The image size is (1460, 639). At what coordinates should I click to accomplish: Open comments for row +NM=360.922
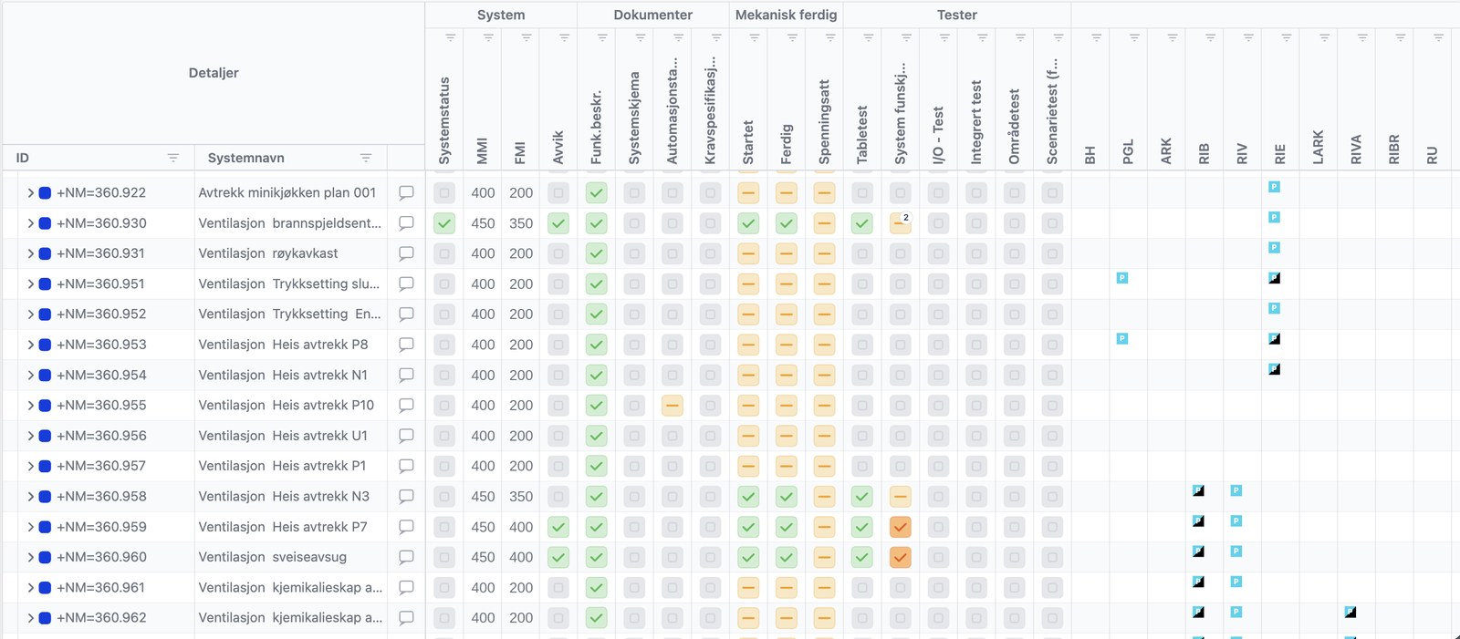click(x=406, y=192)
